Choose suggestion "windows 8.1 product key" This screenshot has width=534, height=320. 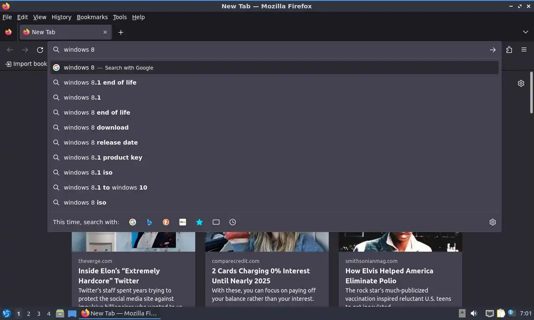(275, 157)
